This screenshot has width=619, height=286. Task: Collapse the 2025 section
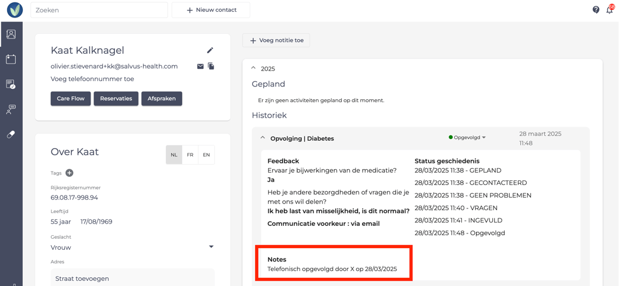pyautogui.click(x=253, y=68)
